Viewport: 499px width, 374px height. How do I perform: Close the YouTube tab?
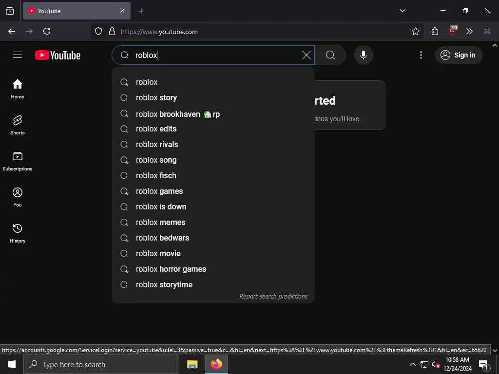pos(122,11)
